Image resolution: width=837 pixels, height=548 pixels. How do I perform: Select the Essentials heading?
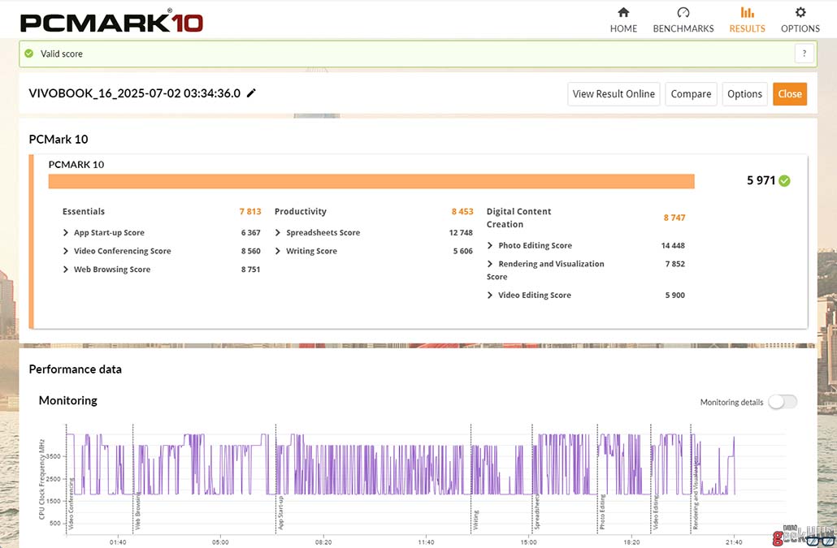click(83, 211)
